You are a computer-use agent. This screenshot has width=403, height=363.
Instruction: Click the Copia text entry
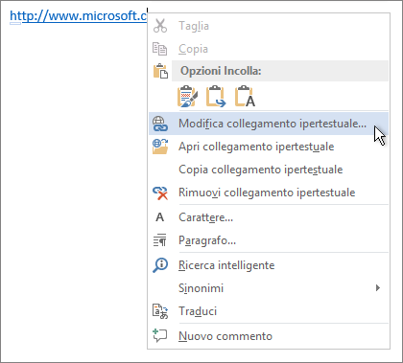[x=193, y=49]
